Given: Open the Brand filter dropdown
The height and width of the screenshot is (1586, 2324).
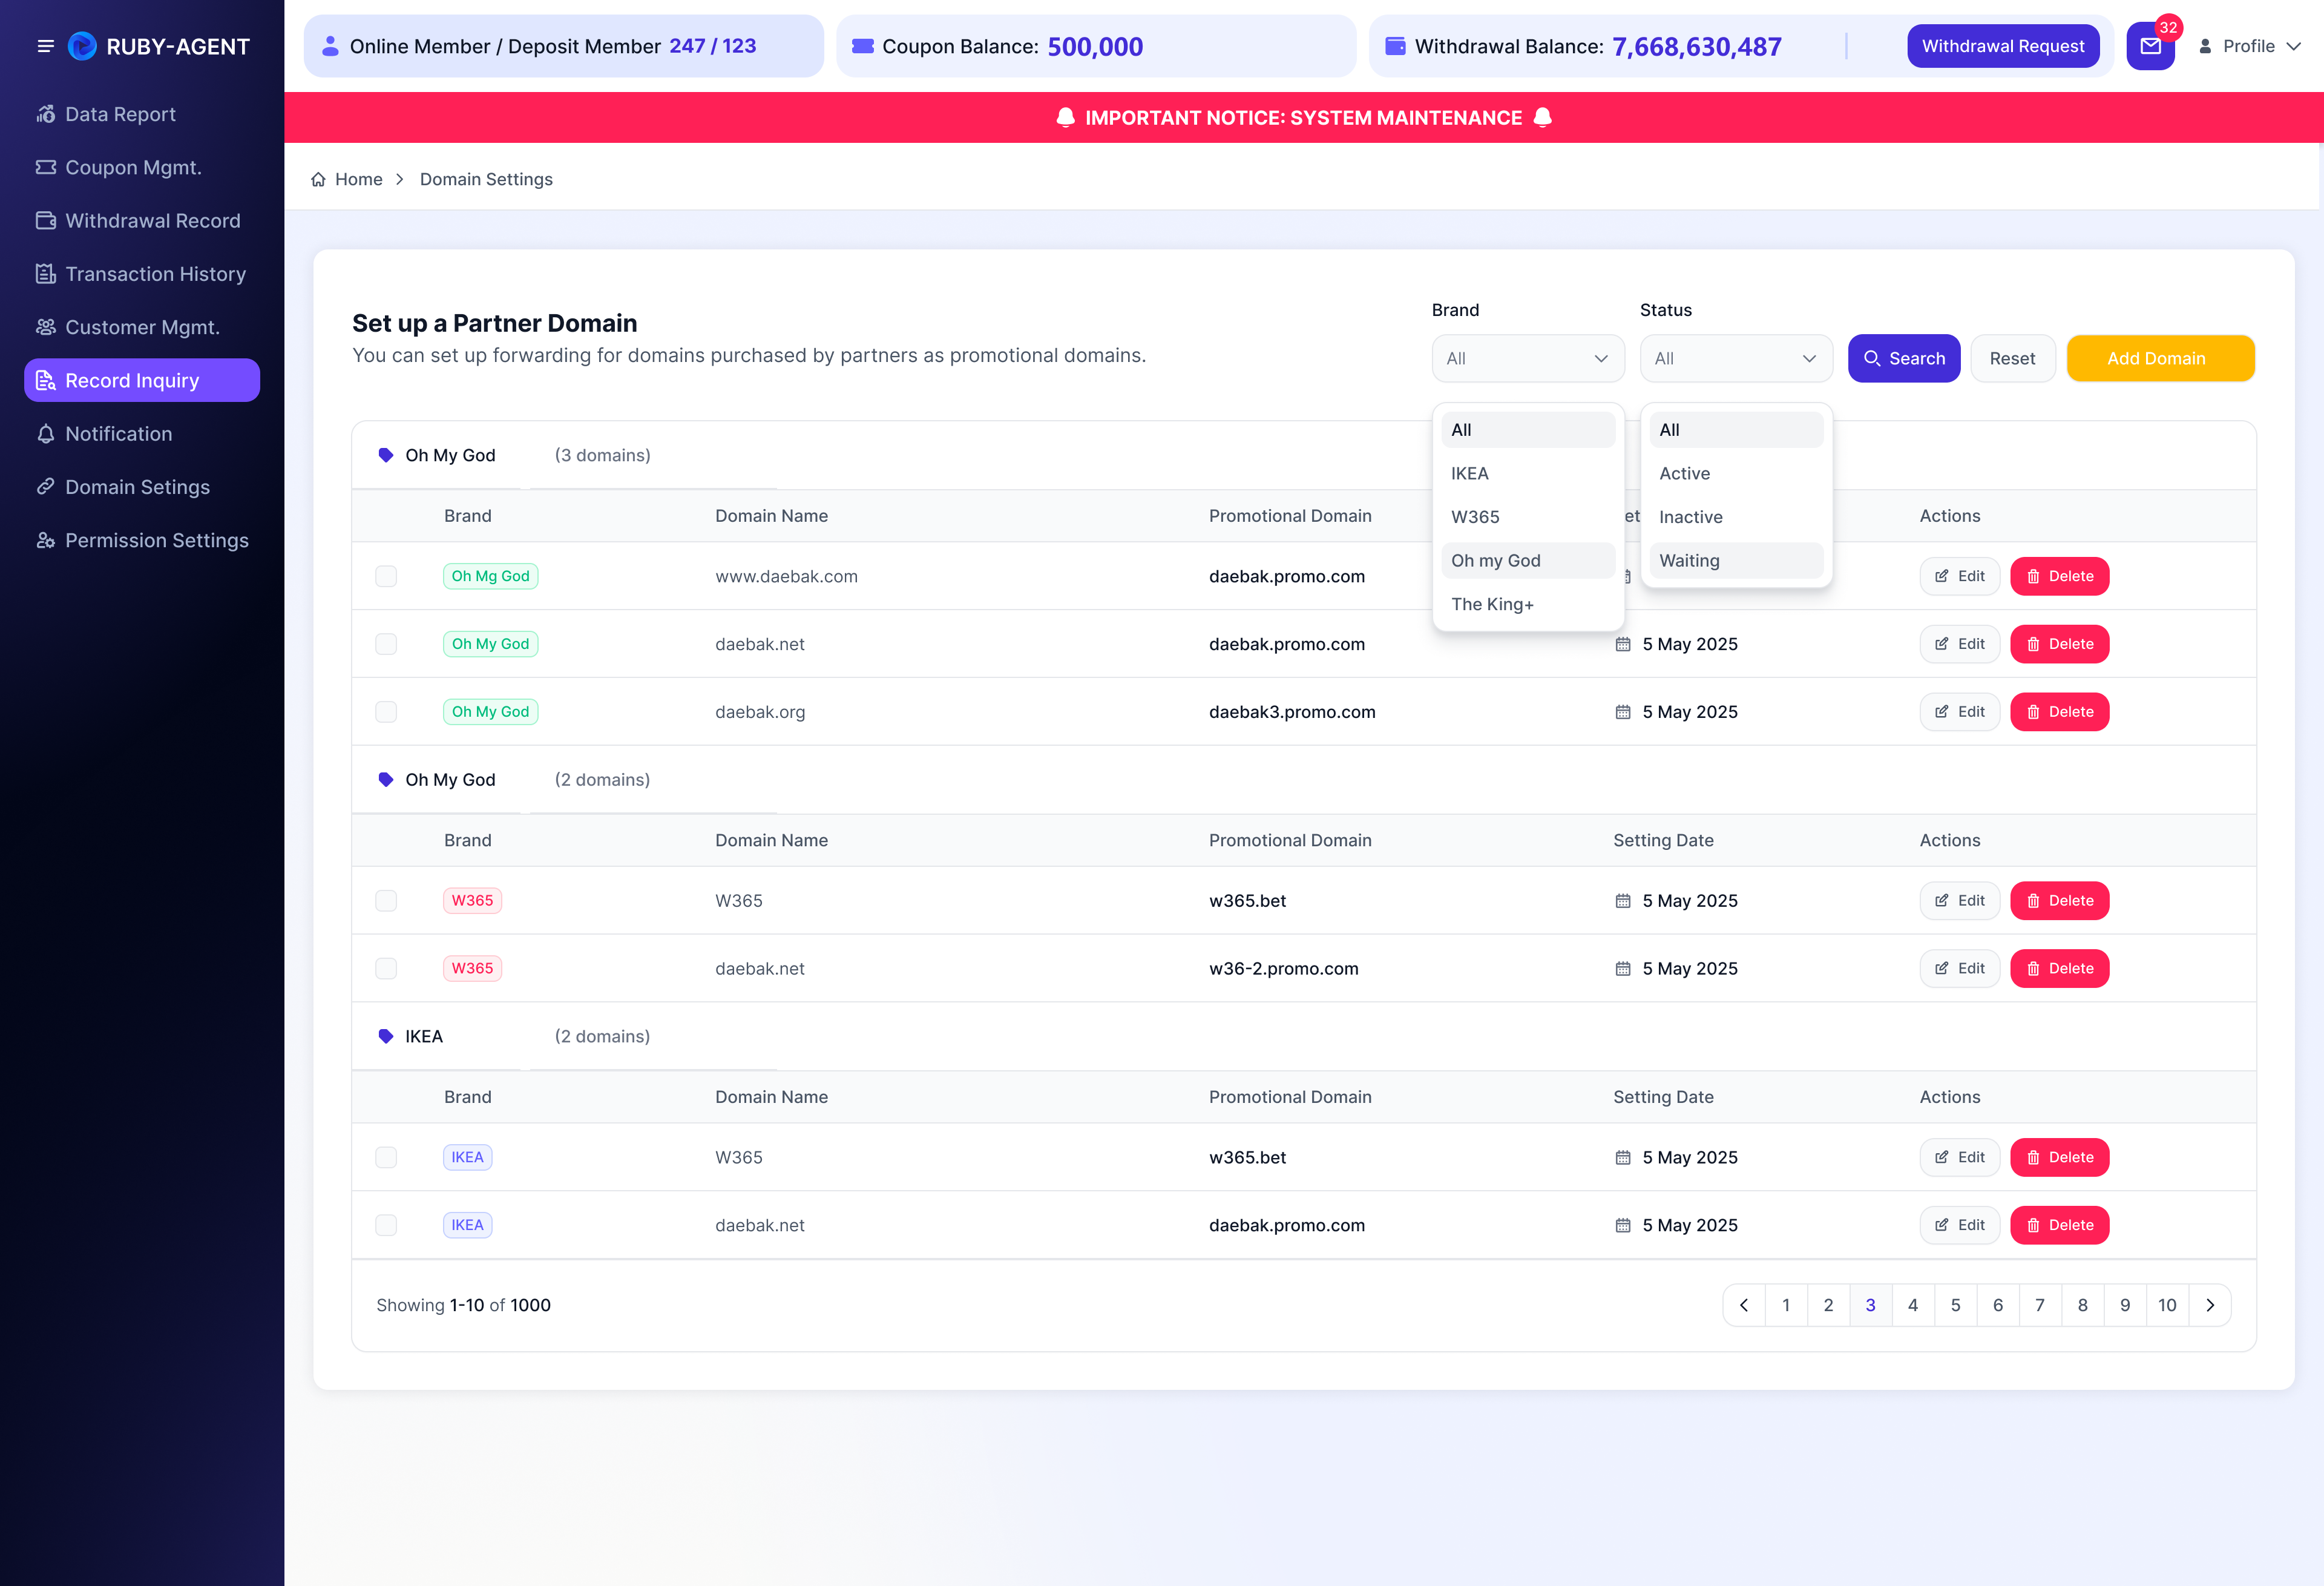Looking at the screenshot, I should (1527, 358).
